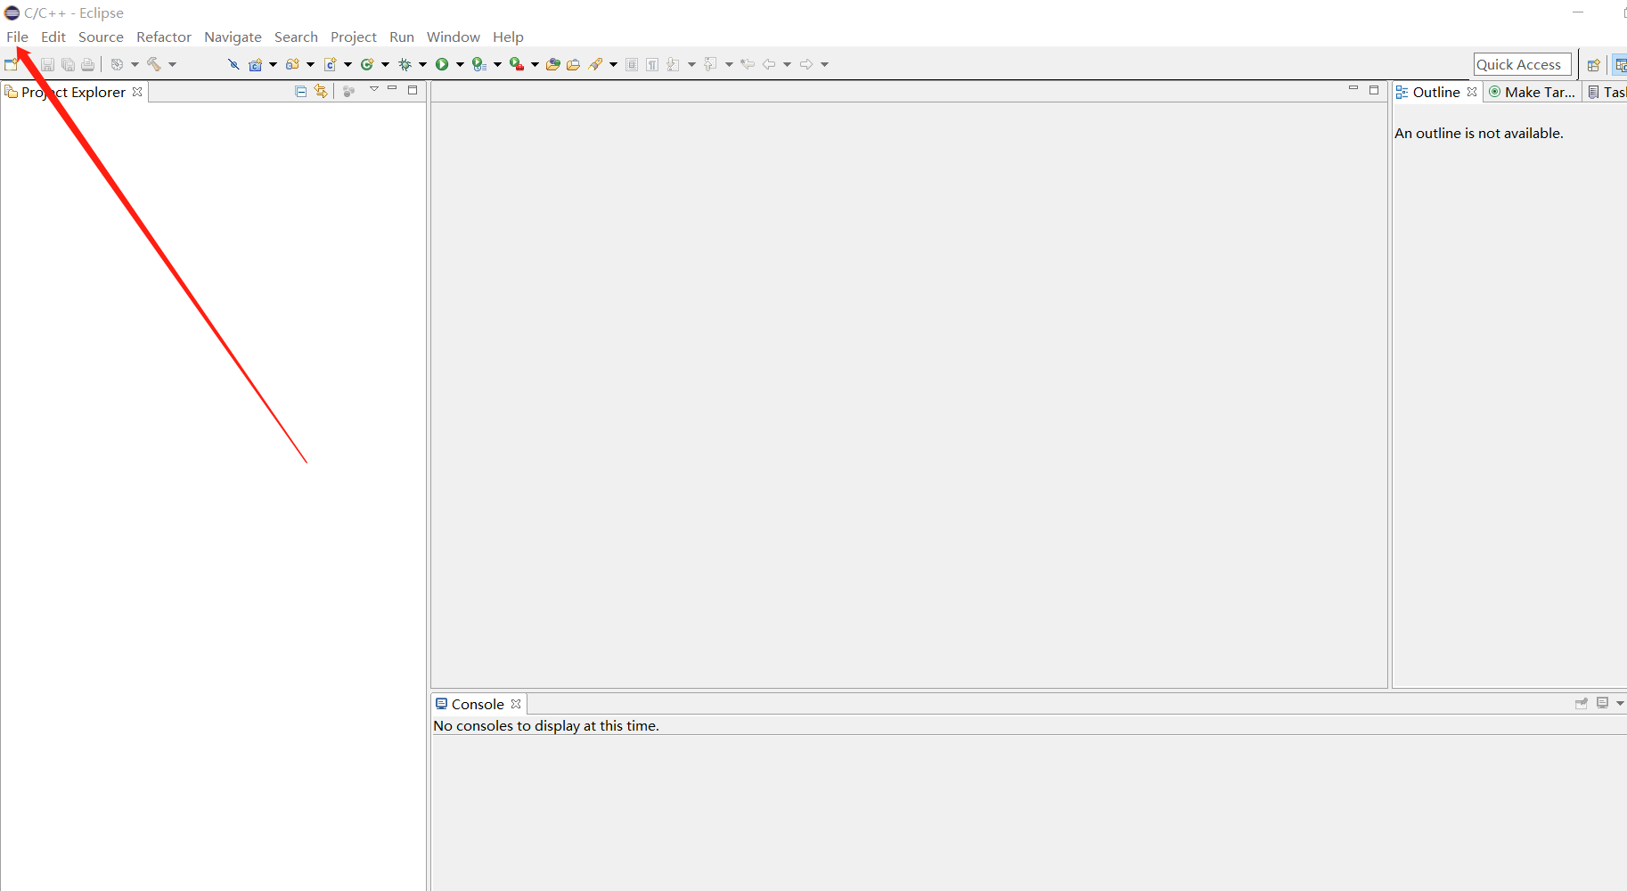1627x891 pixels.
Task: Click the New C/C++ Project icon
Action: click(x=256, y=64)
